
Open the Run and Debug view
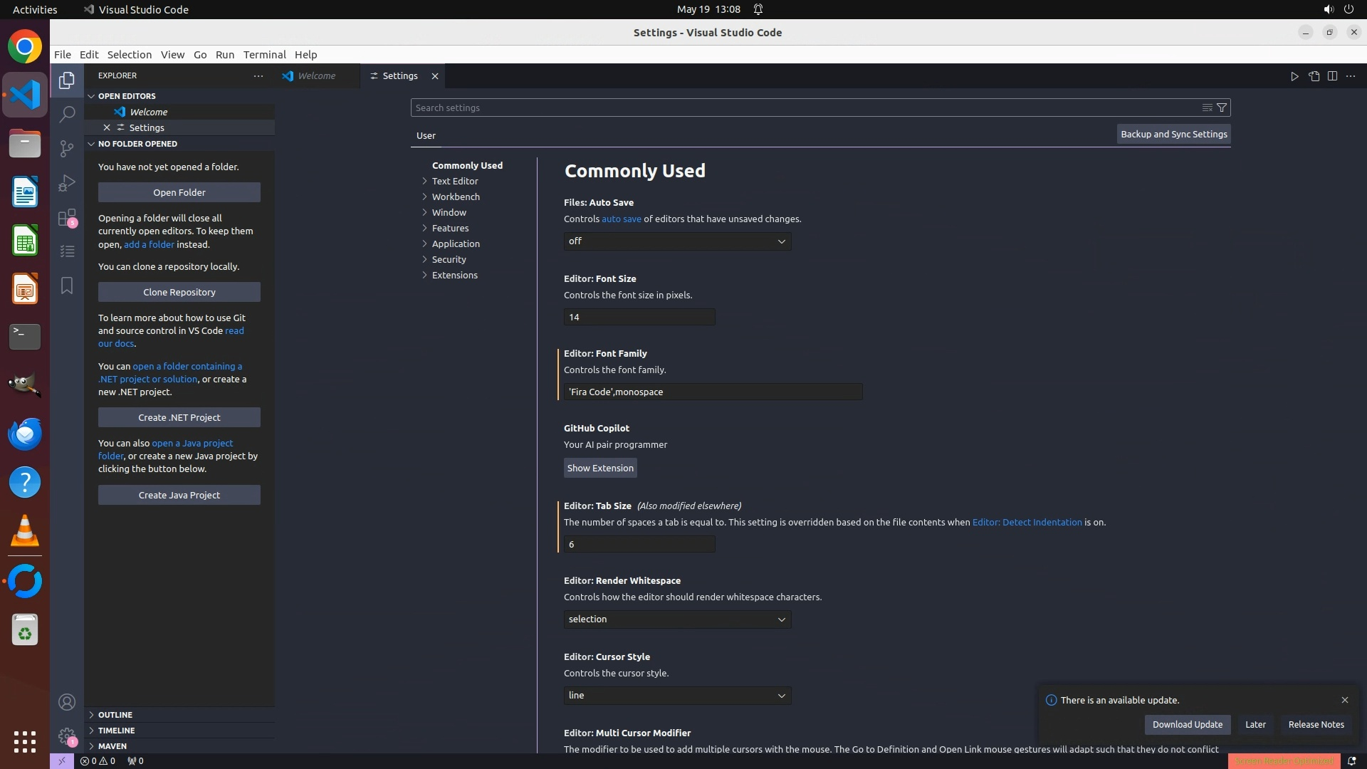(x=67, y=183)
